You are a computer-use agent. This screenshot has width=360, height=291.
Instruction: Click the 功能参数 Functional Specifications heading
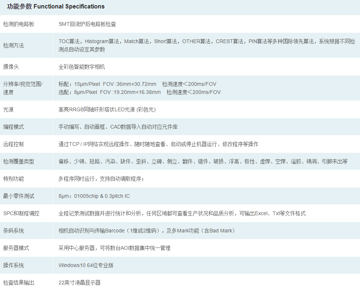click(x=56, y=6)
